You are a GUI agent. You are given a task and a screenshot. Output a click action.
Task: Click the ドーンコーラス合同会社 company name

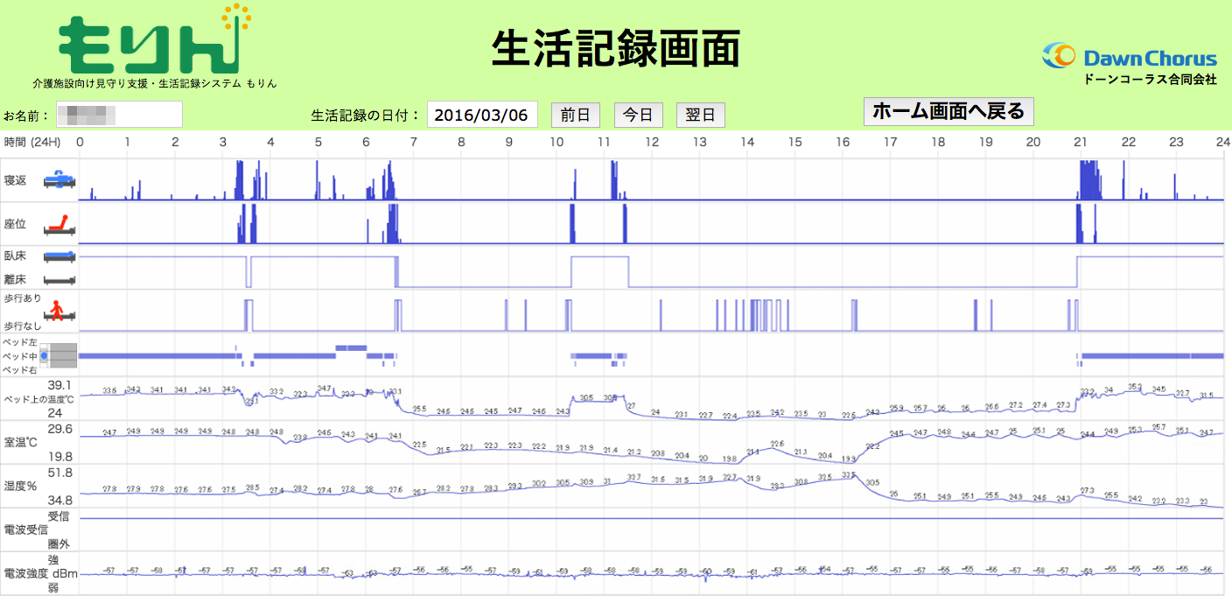(1150, 80)
